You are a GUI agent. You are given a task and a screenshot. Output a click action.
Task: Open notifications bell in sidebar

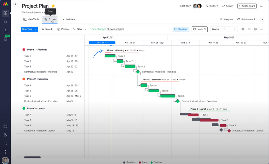(5, 22)
